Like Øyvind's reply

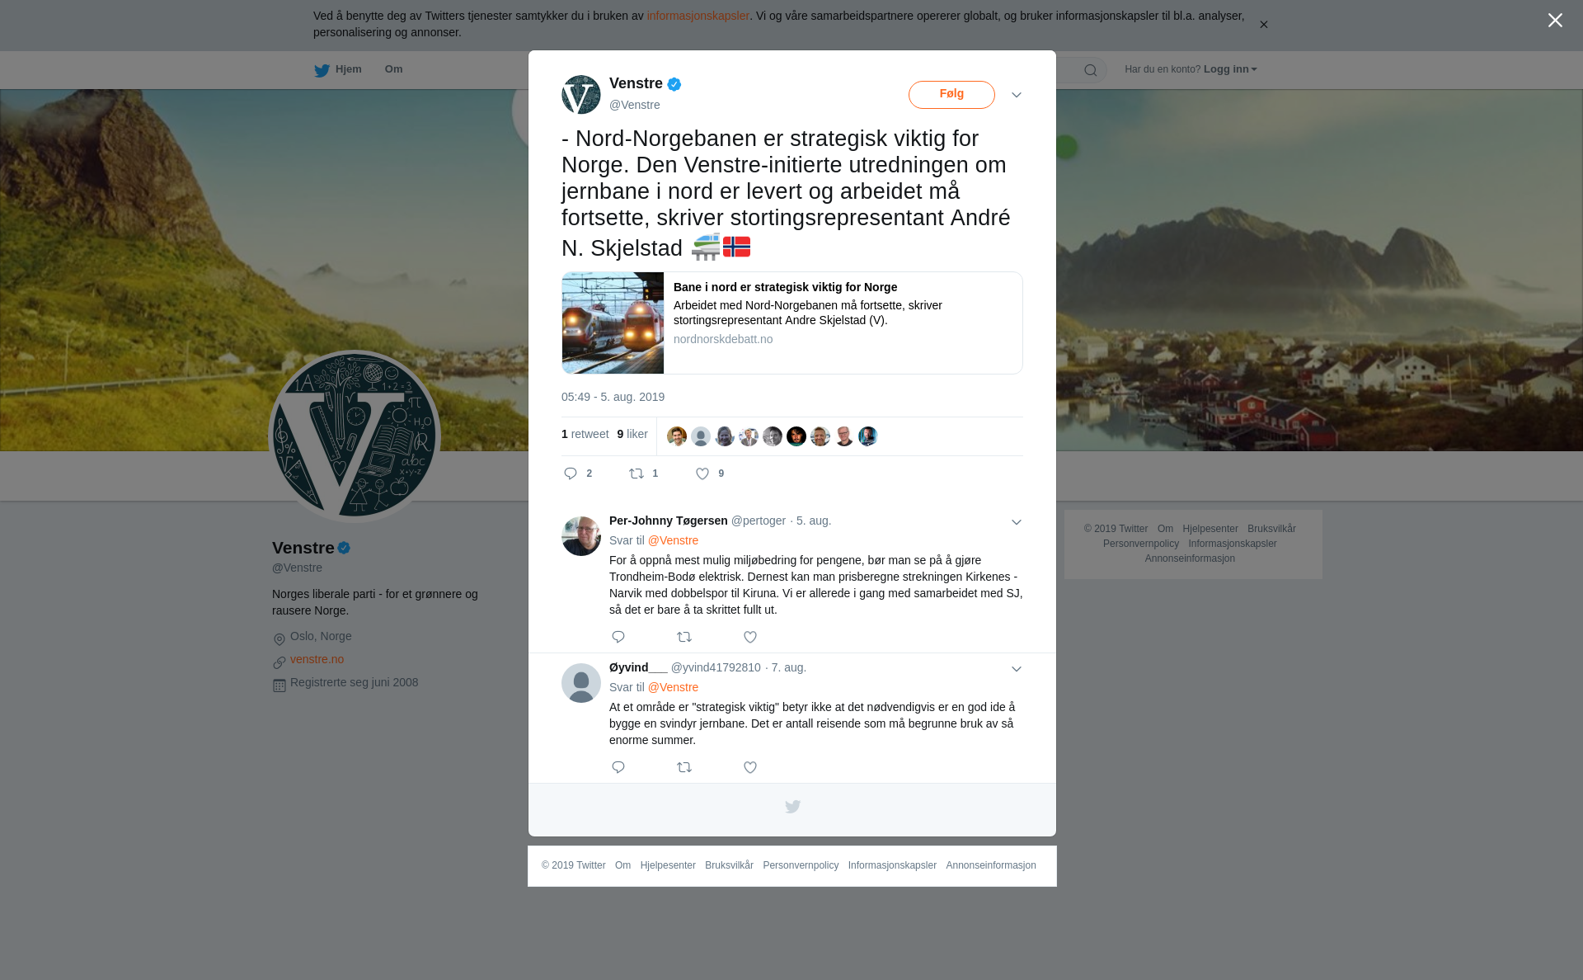(750, 767)
